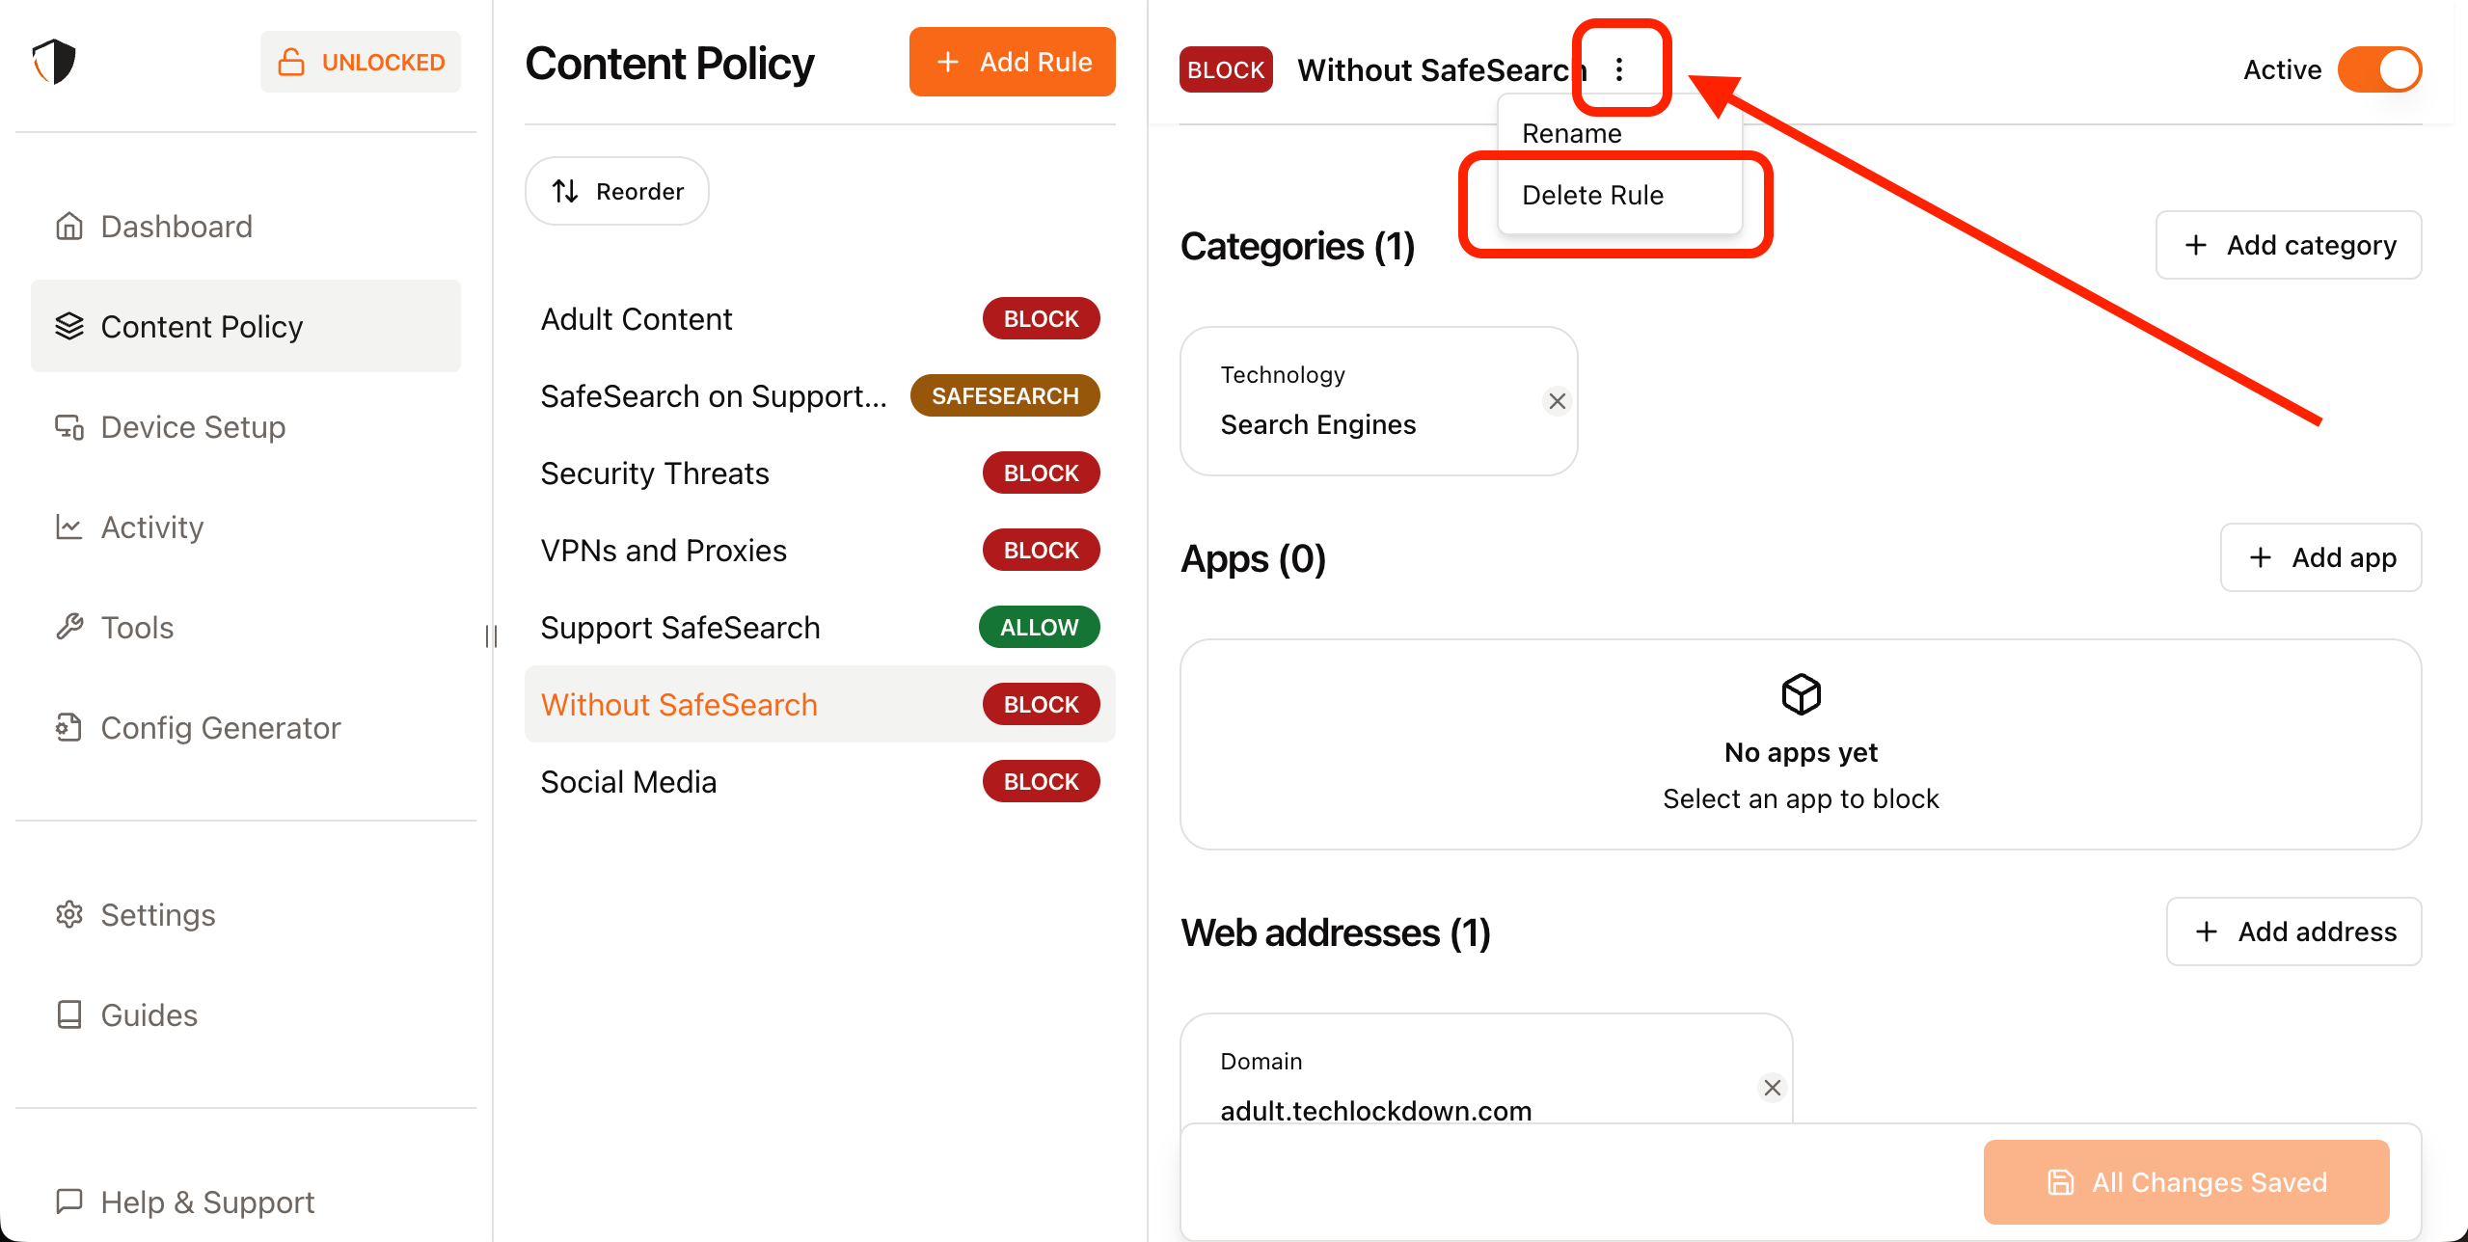Remove the Search Engines category
Screen dimensions: 2468x1242
pos(1557,401)
